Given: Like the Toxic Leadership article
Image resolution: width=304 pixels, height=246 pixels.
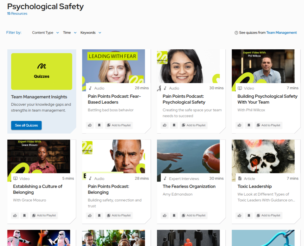Looking at the screenshot, I should pyautogui.click(x=240, y=215).
